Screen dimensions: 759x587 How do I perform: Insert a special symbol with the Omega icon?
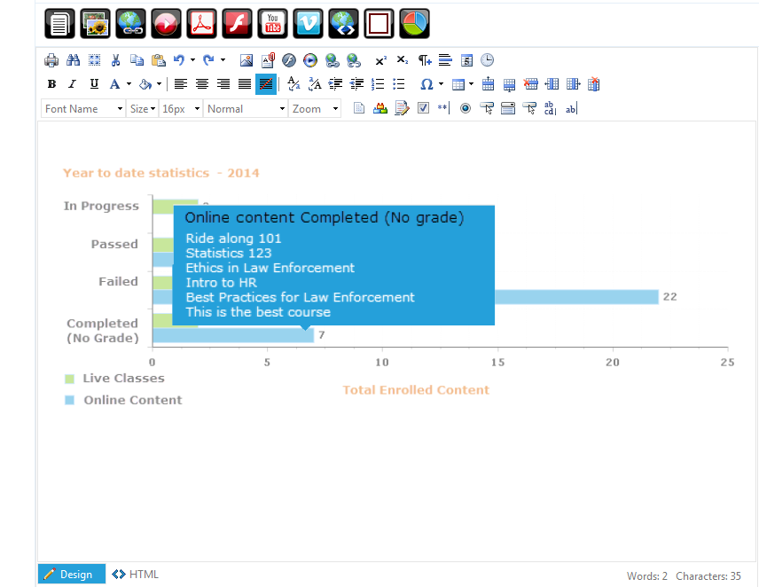[426, 84]
